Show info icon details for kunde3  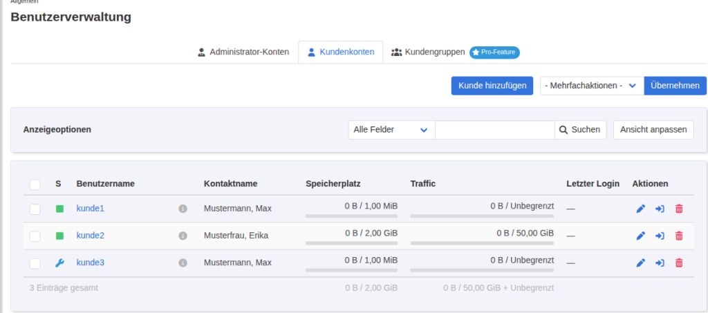click(183, 263)
